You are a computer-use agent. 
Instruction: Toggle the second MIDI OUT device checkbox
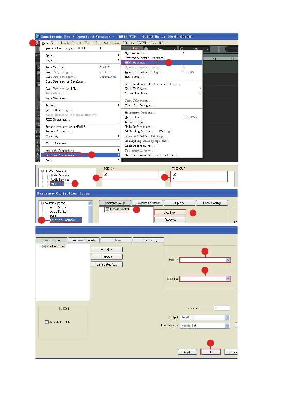coord(175,179)
